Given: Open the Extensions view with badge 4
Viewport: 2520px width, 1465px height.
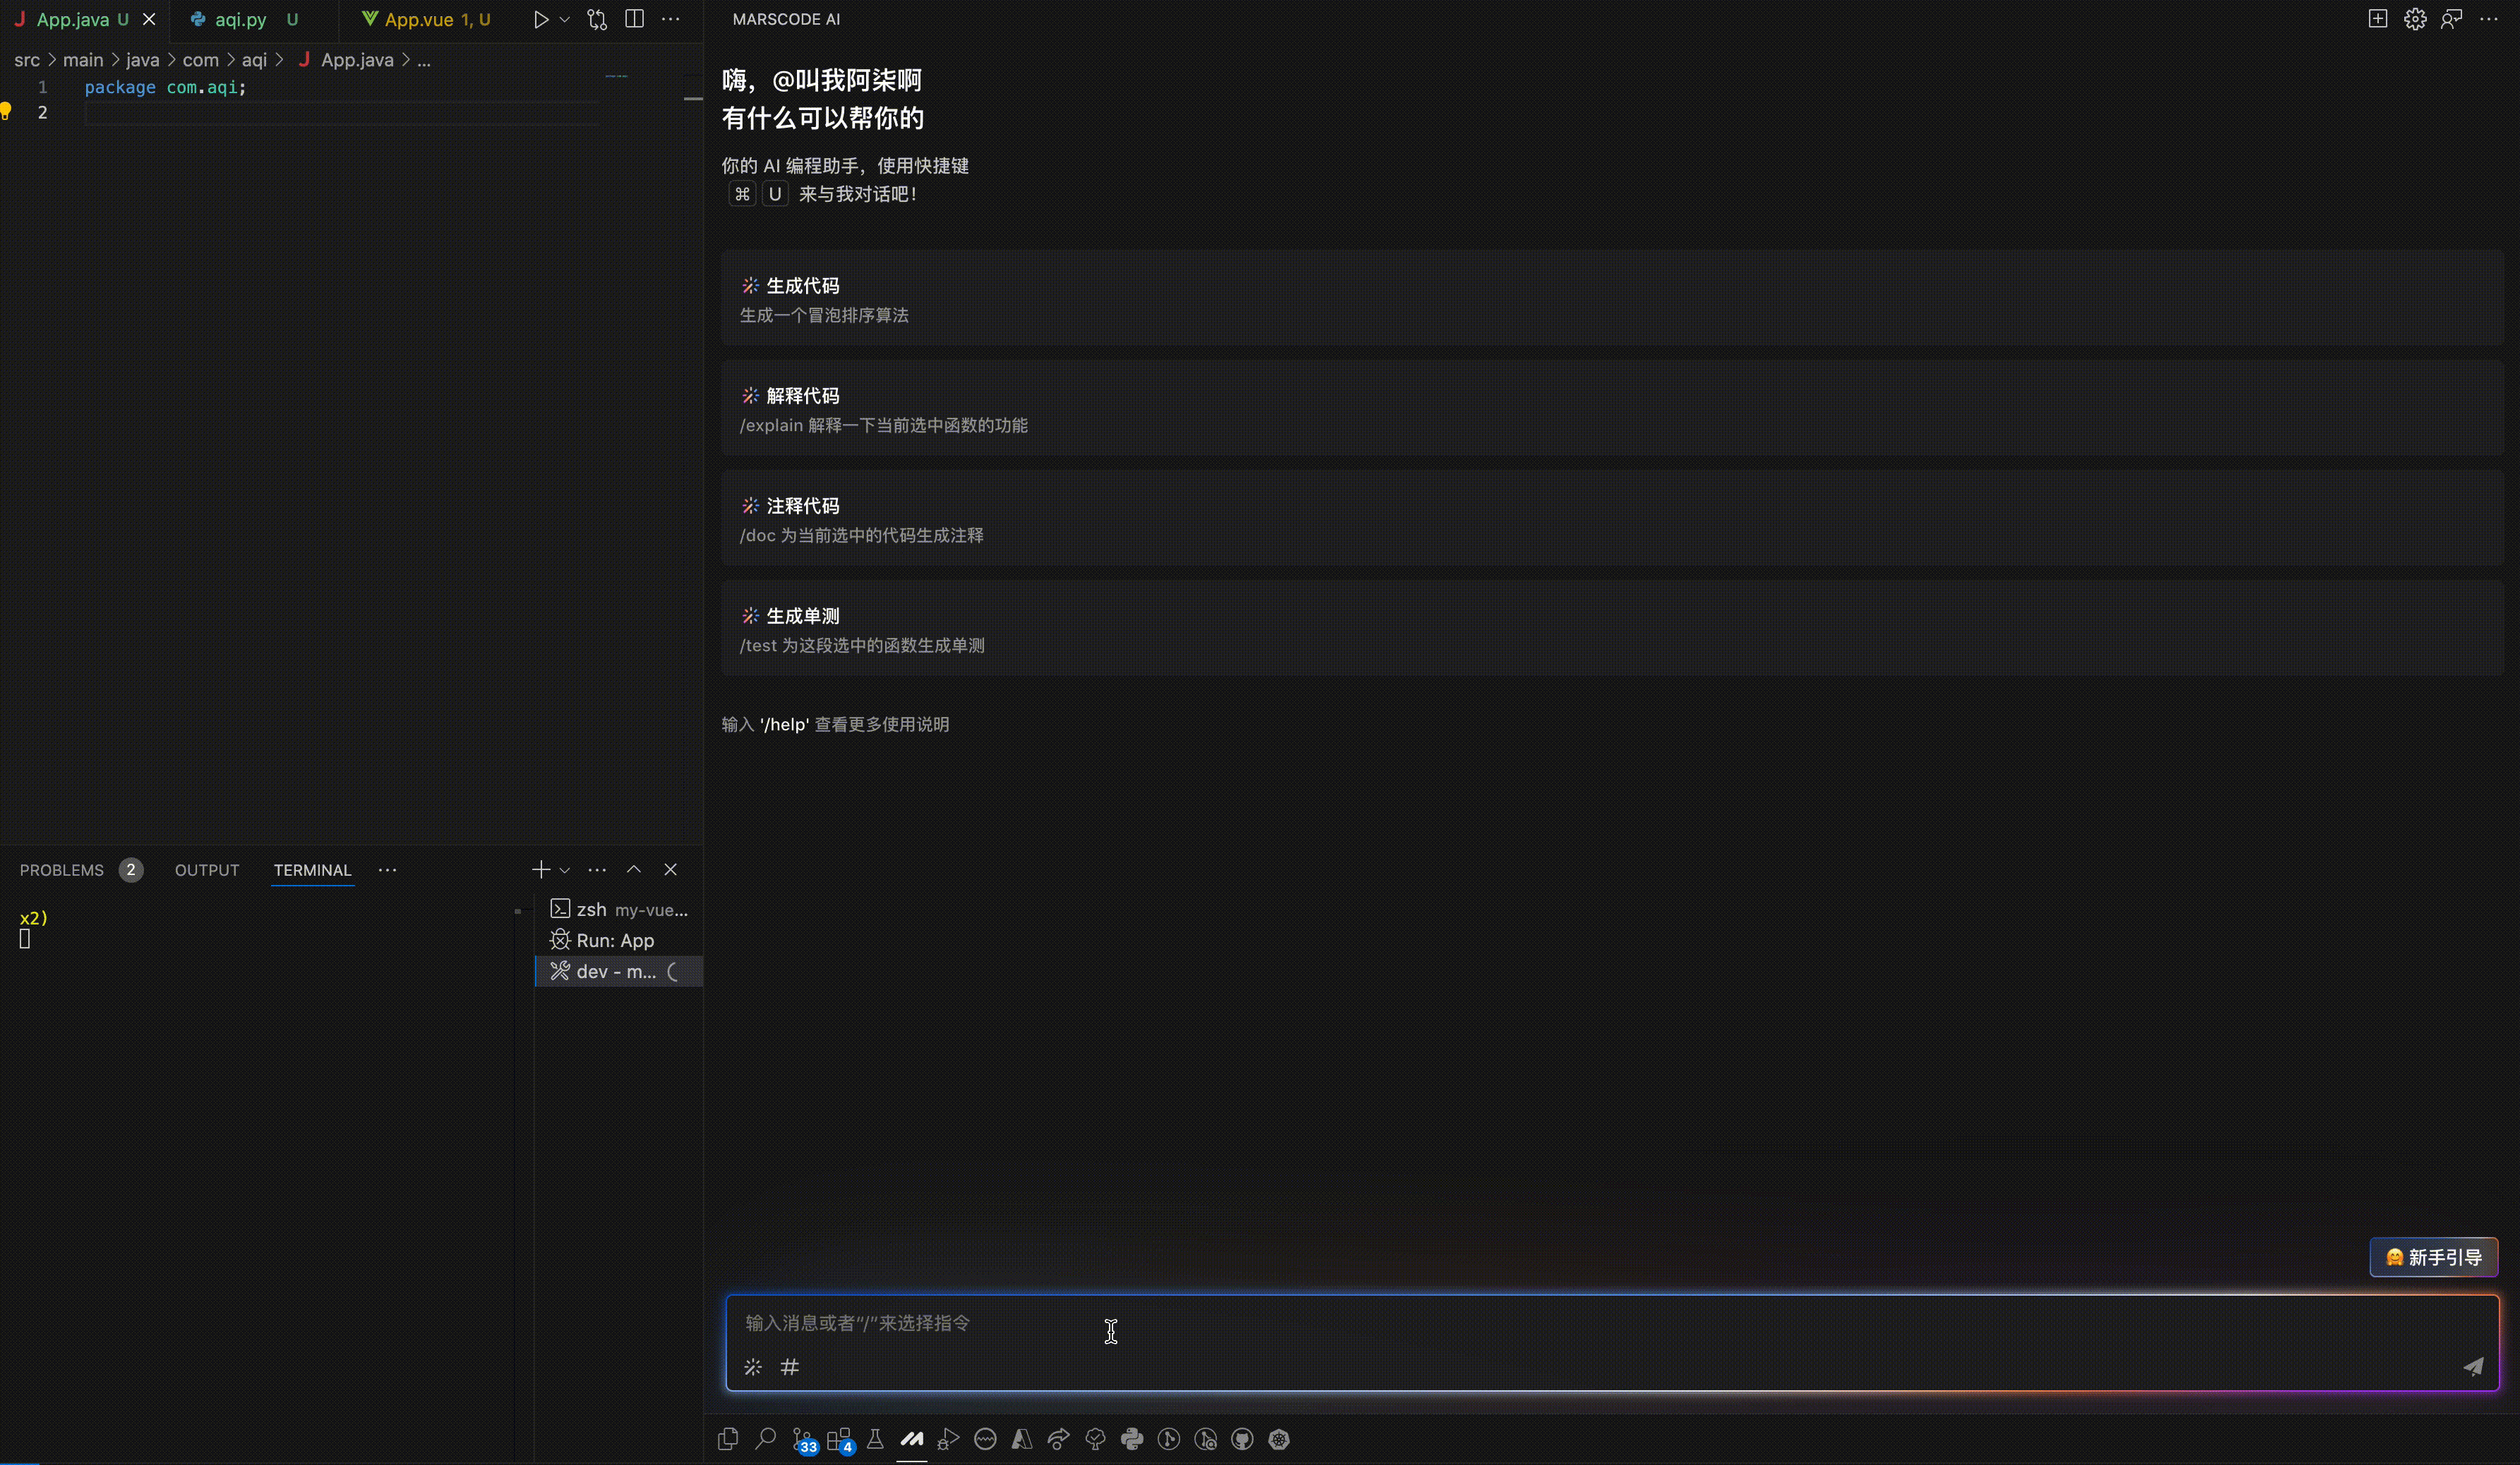Looking at the screenshot, I should click(839, 1439).
